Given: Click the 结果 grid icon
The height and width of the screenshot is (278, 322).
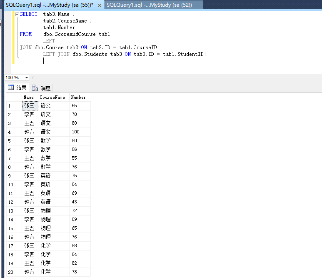Looking at the screenshot, I should (11, 88).
